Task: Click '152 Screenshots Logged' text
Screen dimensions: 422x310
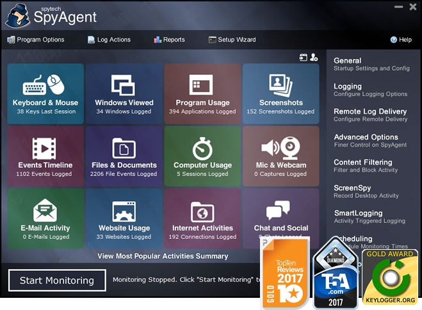Action: (x=280, y=111)
